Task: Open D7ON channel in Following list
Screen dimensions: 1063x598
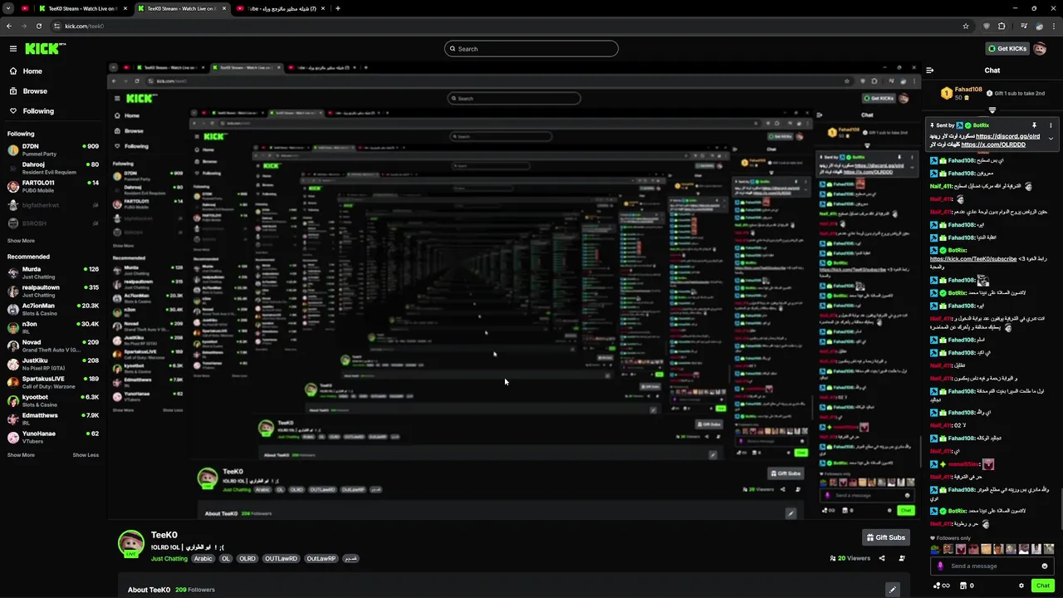Action: [53, 149]
